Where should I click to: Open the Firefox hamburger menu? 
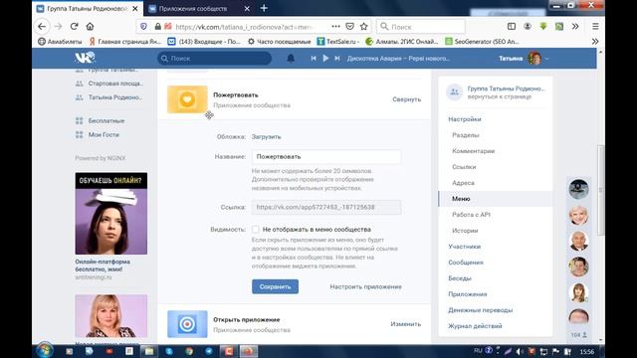click(x=595, y=27)
